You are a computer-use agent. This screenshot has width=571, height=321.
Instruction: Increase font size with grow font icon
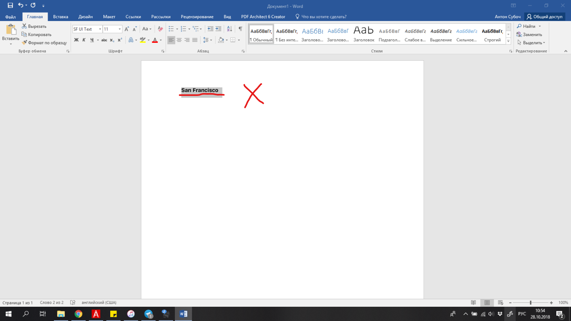126,29
